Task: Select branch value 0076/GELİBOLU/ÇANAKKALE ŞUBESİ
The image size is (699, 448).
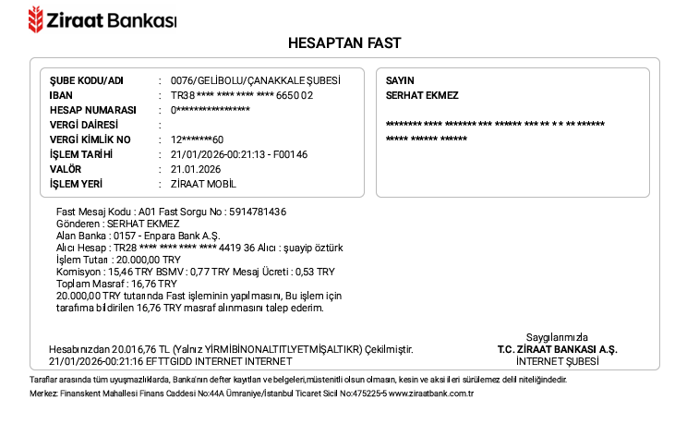Action: pos(256,80)
